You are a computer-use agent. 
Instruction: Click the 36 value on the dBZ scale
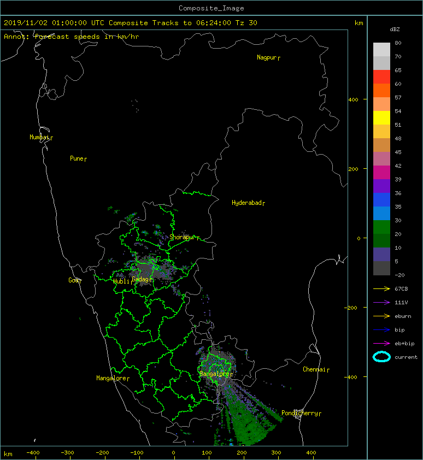pos(398,193)
